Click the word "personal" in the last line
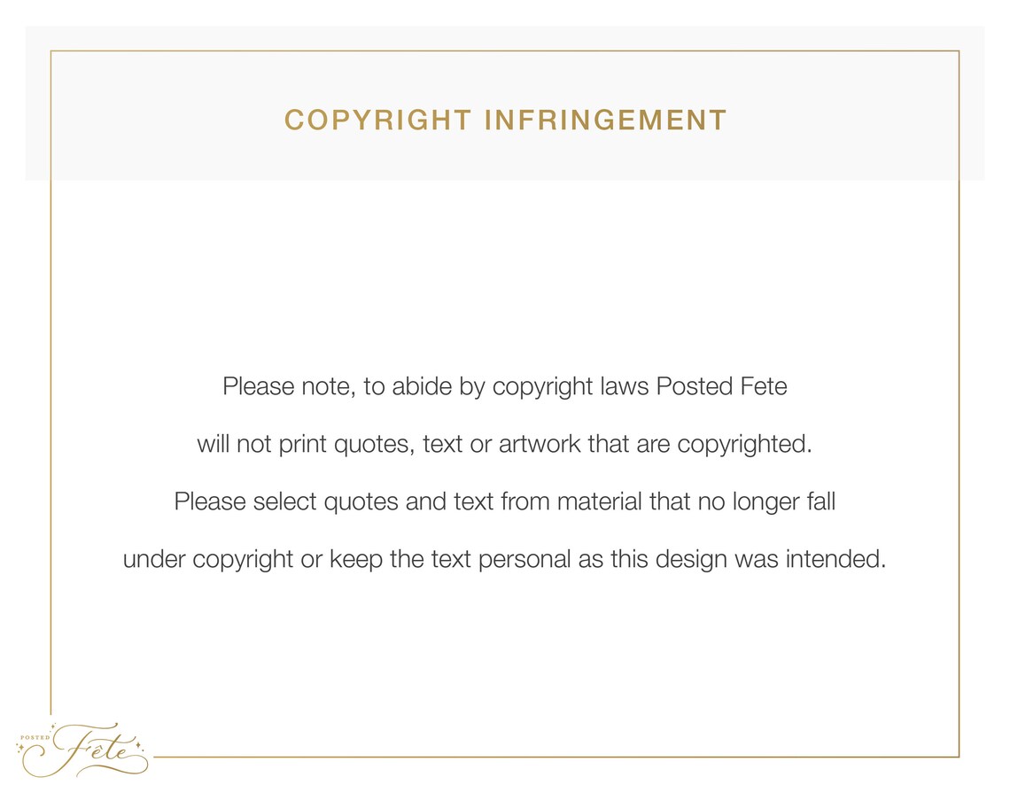Screen dimensions: 1010x808 (524, 560)
